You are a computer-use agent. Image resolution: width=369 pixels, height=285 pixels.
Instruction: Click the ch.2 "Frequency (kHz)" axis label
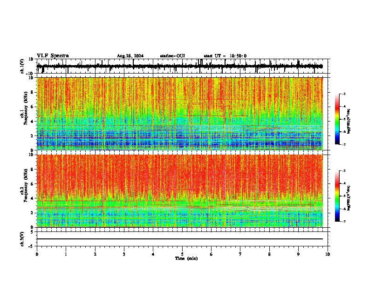point(26,185)
